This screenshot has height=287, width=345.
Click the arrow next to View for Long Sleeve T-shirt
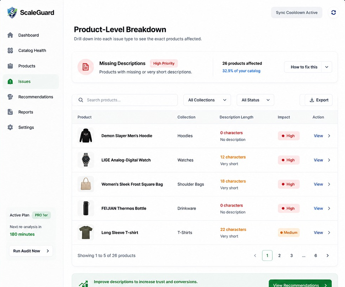tap(329, 232)
